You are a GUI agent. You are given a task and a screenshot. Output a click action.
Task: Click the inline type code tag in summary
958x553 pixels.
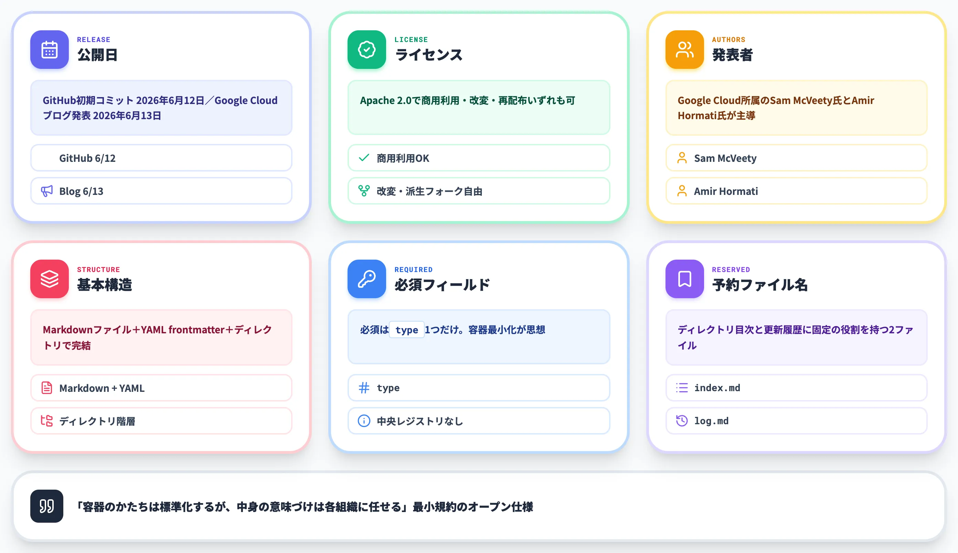[406, 330]
